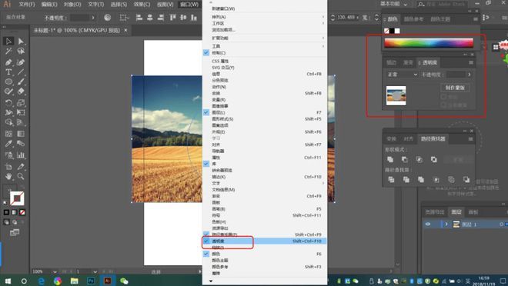Image resolution: width=508 pixels, height=286 pixels.
Task: Click the 制作蒙版 button
Action: point(455,88)
